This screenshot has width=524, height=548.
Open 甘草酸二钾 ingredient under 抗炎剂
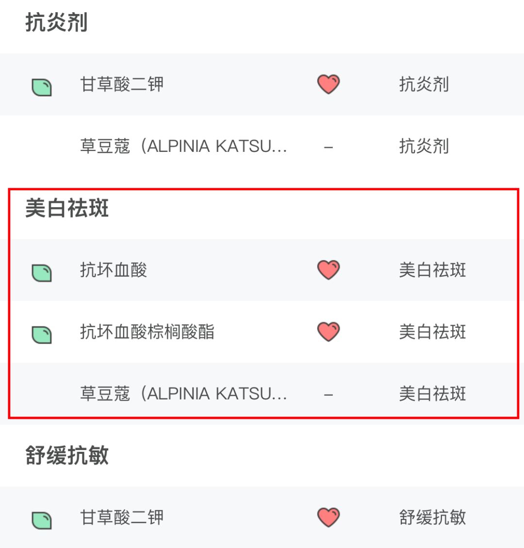pos(122,84)
